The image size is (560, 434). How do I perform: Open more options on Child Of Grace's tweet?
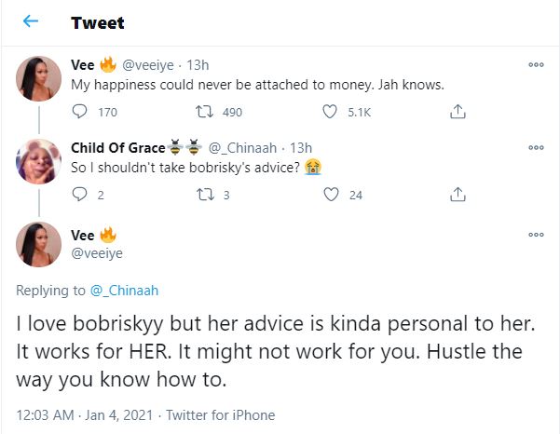pyautogui.click(x=536, y=147)
